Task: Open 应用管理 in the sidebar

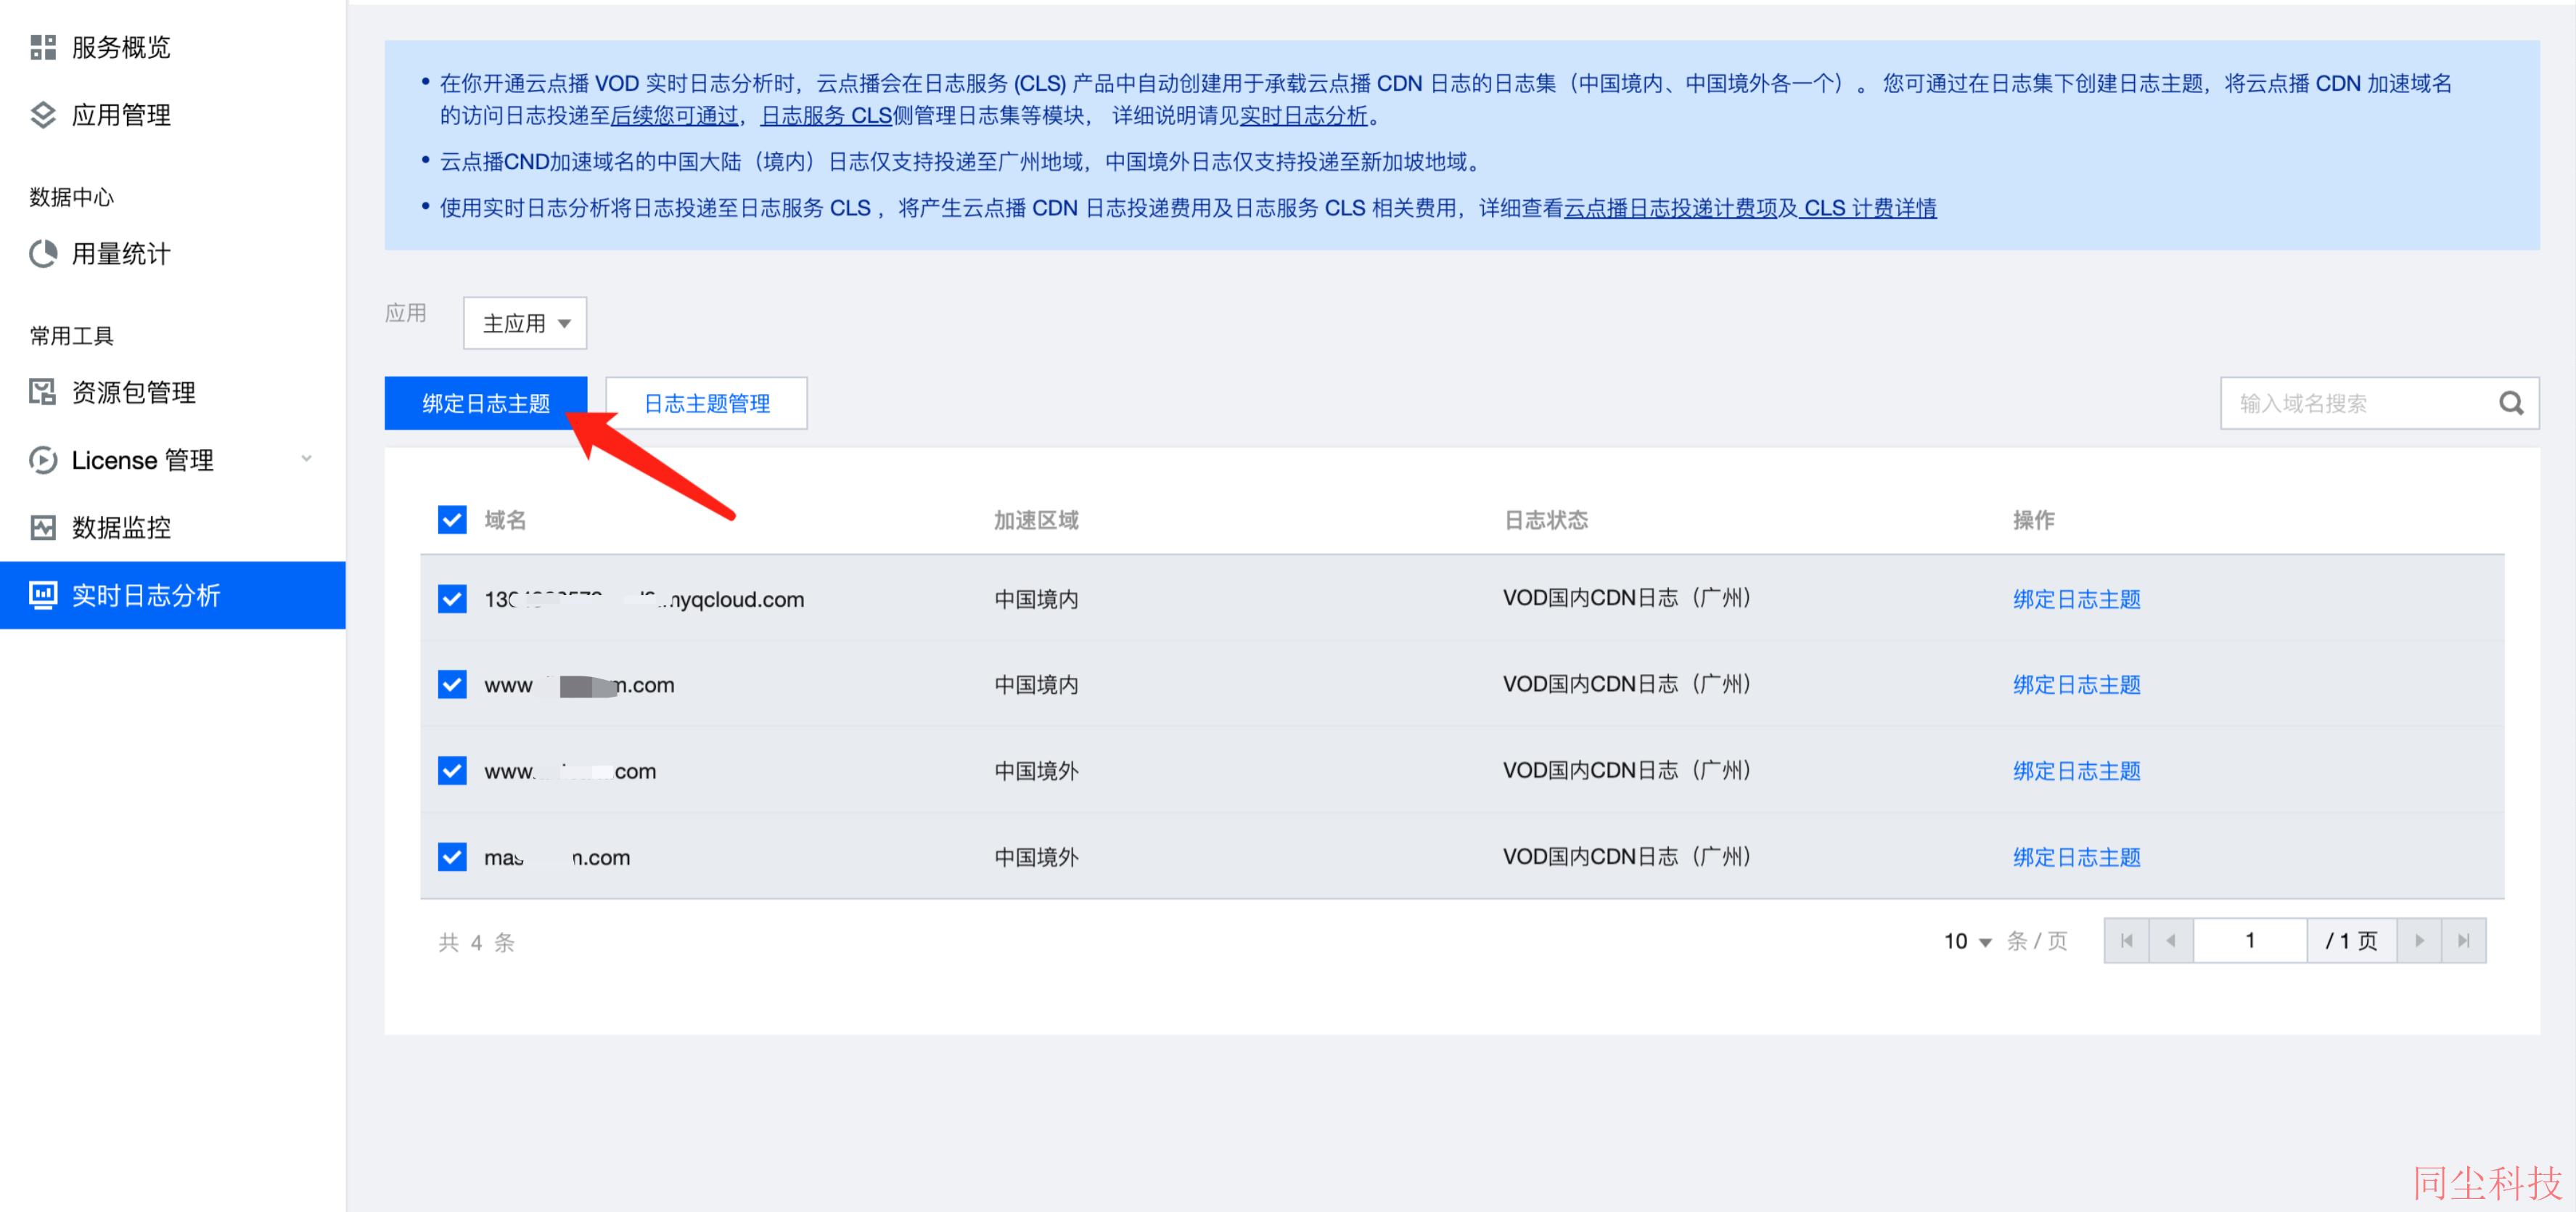Action: tap(172, 115)
